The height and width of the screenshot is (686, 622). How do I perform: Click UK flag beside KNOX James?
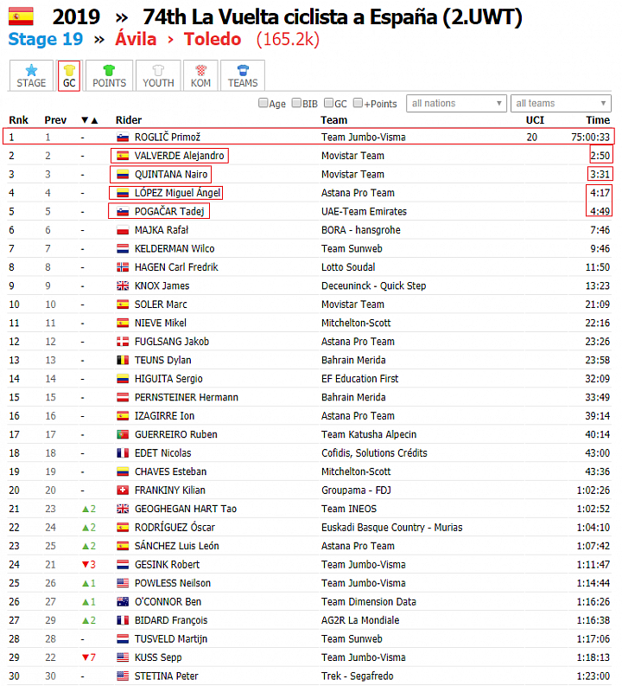pos(123,286)
